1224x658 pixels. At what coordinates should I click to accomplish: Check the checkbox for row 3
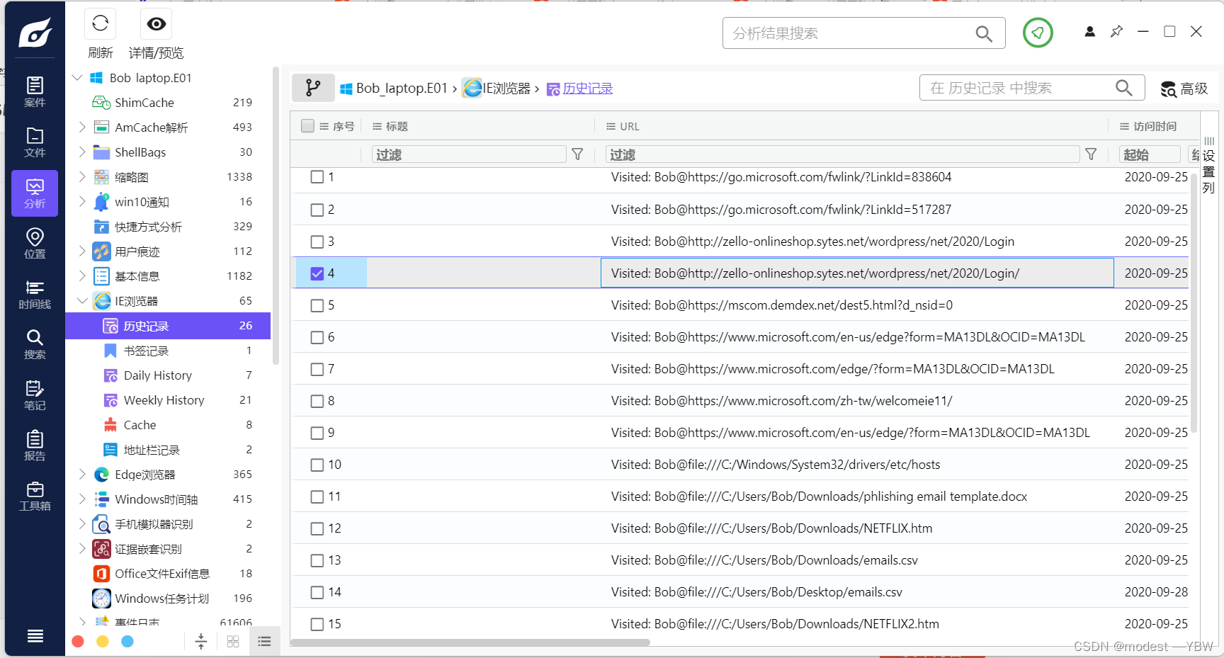[x=317, y=242]
